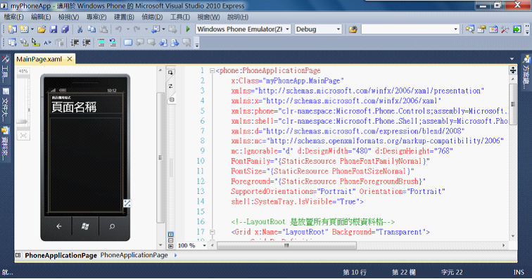Switch to the vertical split view
532x279 pixels.
click(171, 235)
